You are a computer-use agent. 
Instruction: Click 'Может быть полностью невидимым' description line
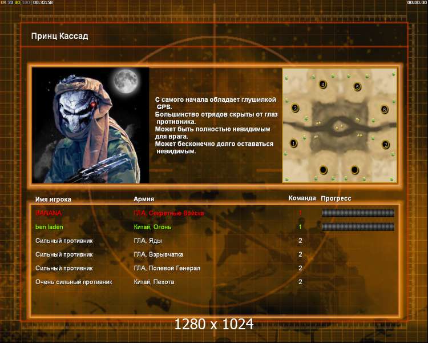213,129
